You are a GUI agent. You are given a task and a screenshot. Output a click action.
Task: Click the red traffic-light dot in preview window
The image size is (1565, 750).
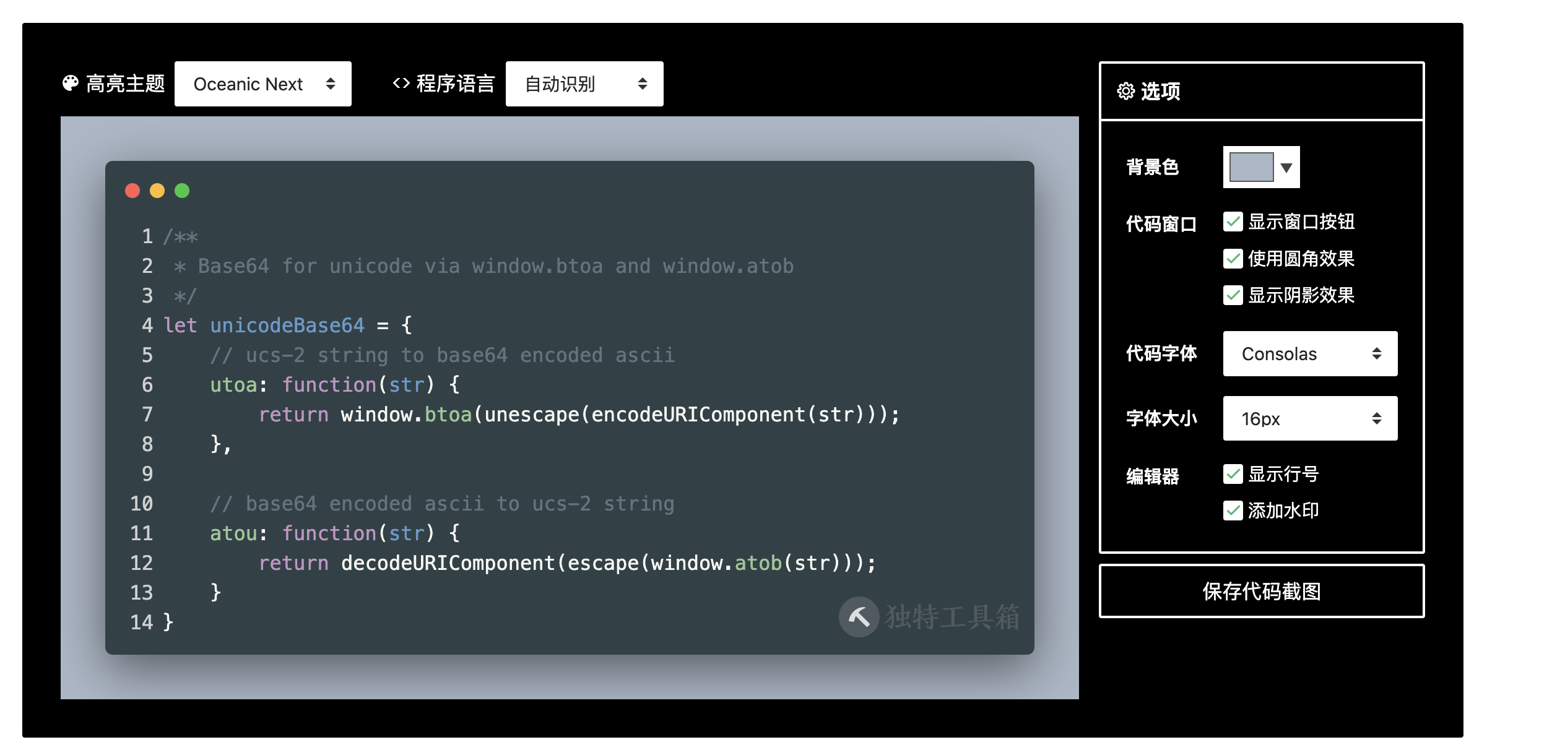[133, 191]
